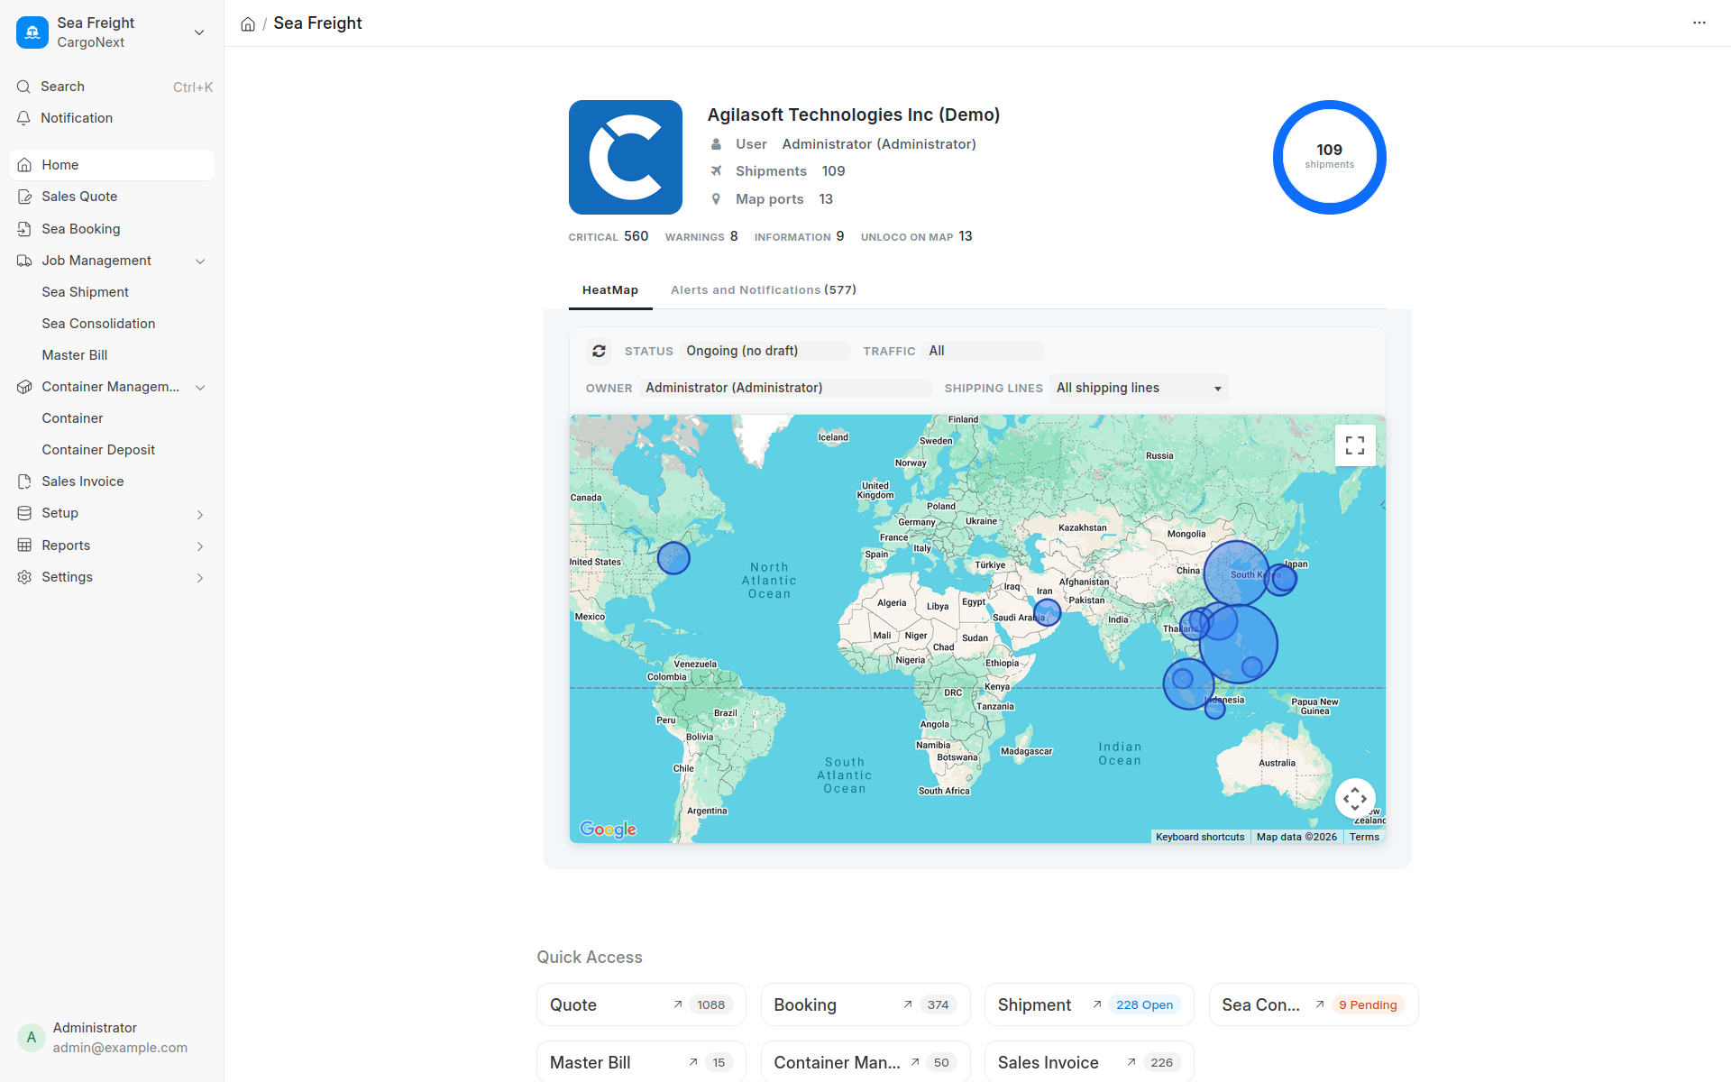Click the Search magnifier icon
1731x1082 pixels.
tap(23, 87)
